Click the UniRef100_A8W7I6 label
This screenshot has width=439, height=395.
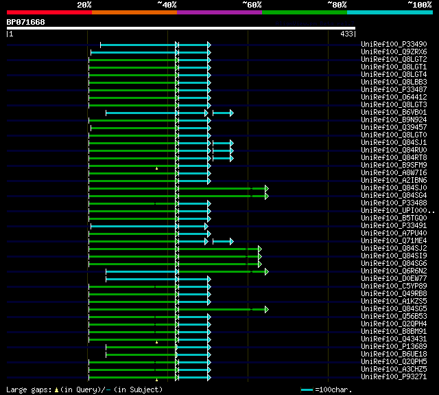tap(394, 172)
